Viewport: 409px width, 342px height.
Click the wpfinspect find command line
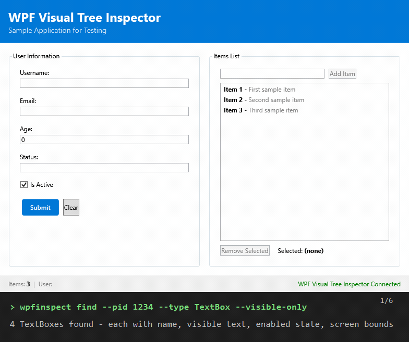(159, 307)
